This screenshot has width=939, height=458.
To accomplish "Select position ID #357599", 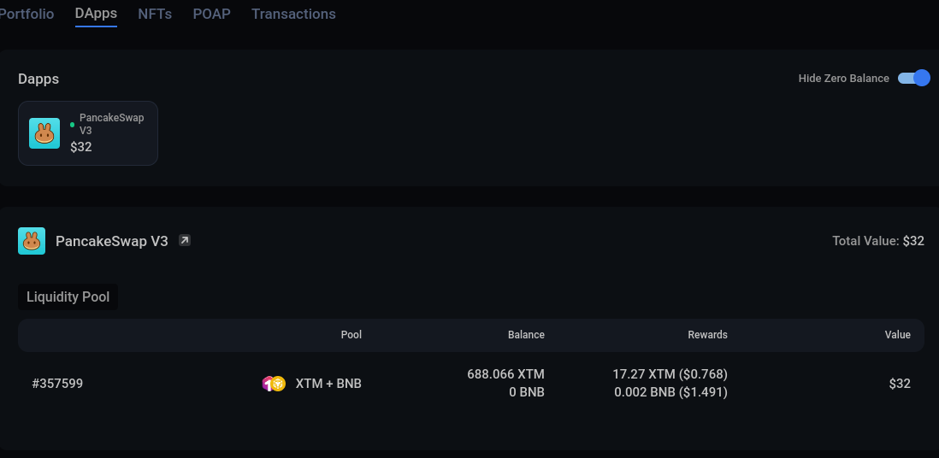I will point(57,384).
